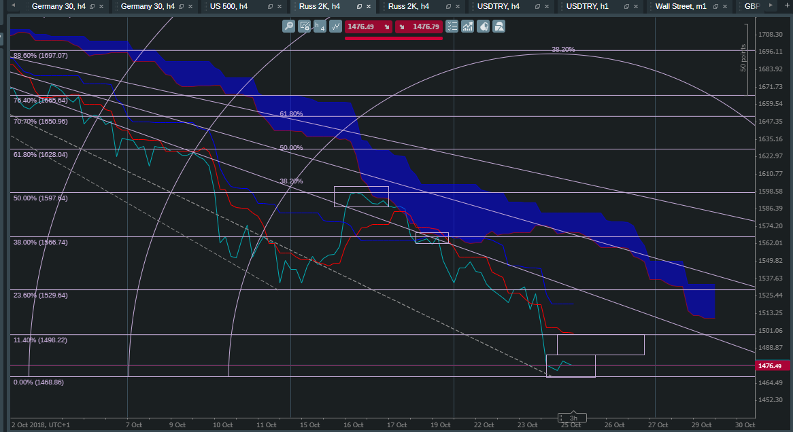Select the 70.70% (1650.96) Fibonacci label
This screenshot has height=432, width=793.
[40, 122]
